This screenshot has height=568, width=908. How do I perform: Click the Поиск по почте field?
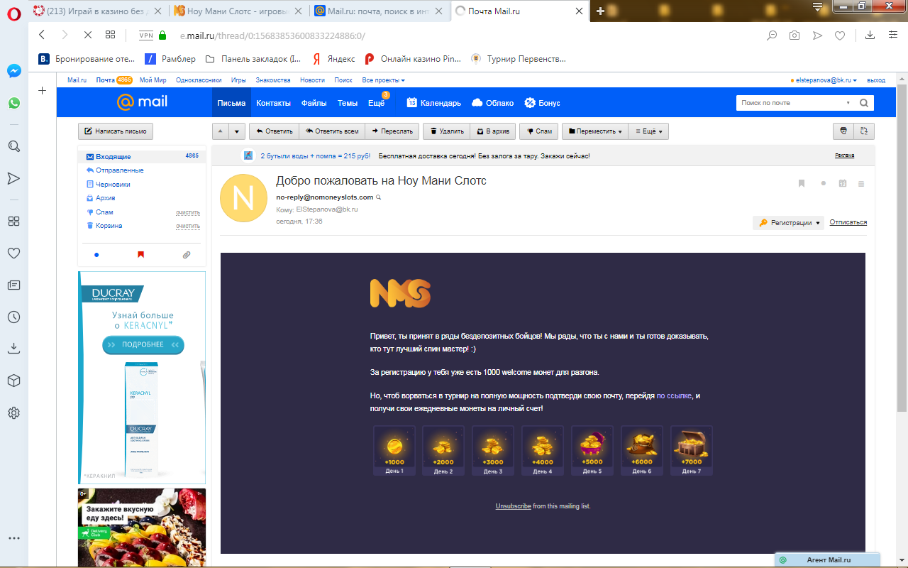coord(790,103)
